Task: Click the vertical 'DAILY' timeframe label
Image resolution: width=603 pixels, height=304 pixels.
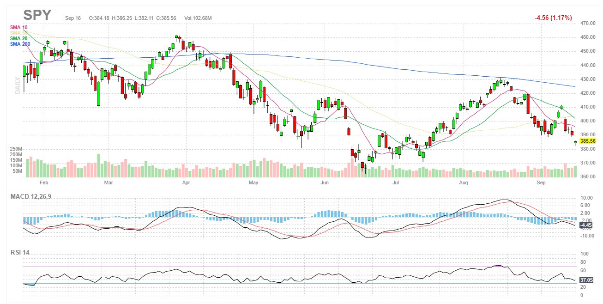Action: [x=18, y=85]
